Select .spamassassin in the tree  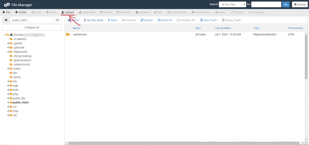(x=22, y=60)
